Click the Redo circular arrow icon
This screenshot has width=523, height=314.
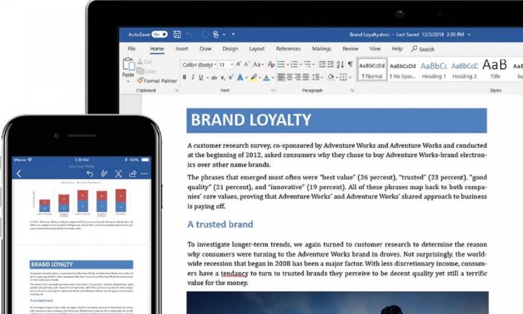205,34
